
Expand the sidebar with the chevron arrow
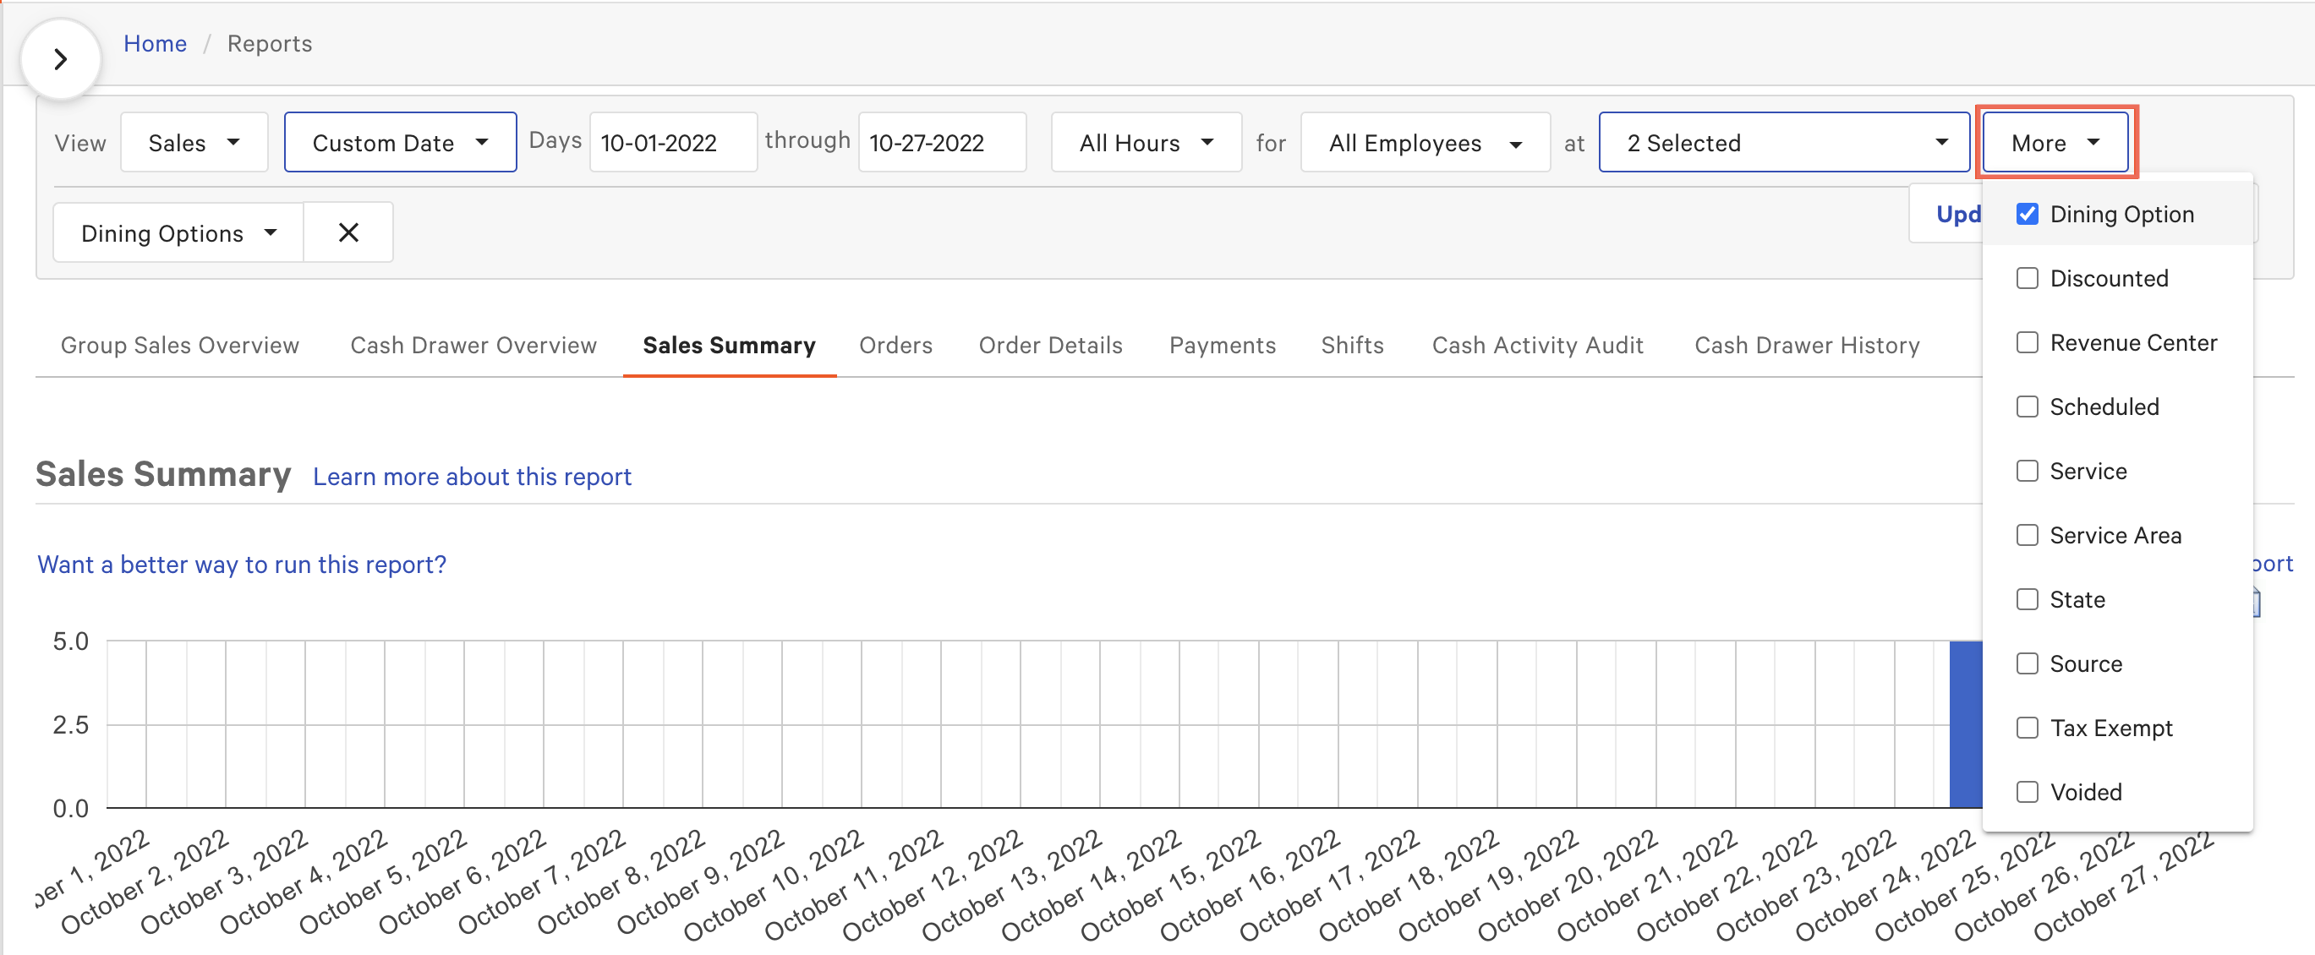60,59
